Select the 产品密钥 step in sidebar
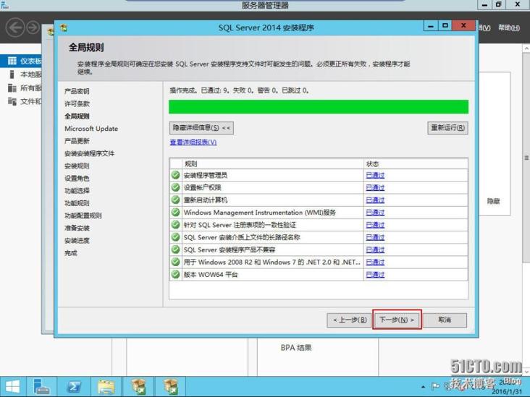This screenshot has height=397, width=530. coord(77,91)
